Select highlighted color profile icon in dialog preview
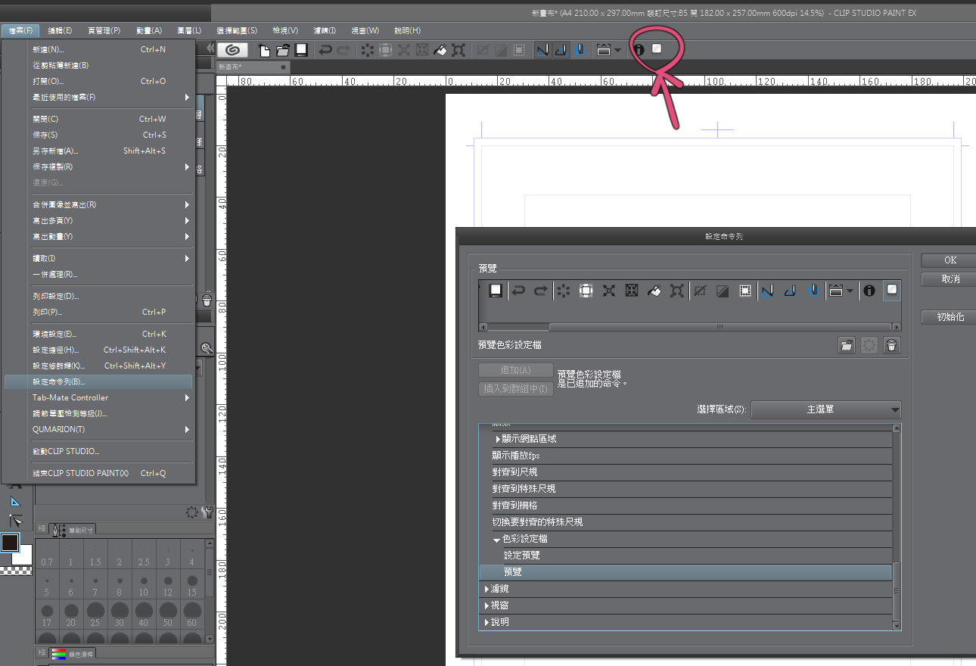Screen dimensions: 976x666 (892, 290)
